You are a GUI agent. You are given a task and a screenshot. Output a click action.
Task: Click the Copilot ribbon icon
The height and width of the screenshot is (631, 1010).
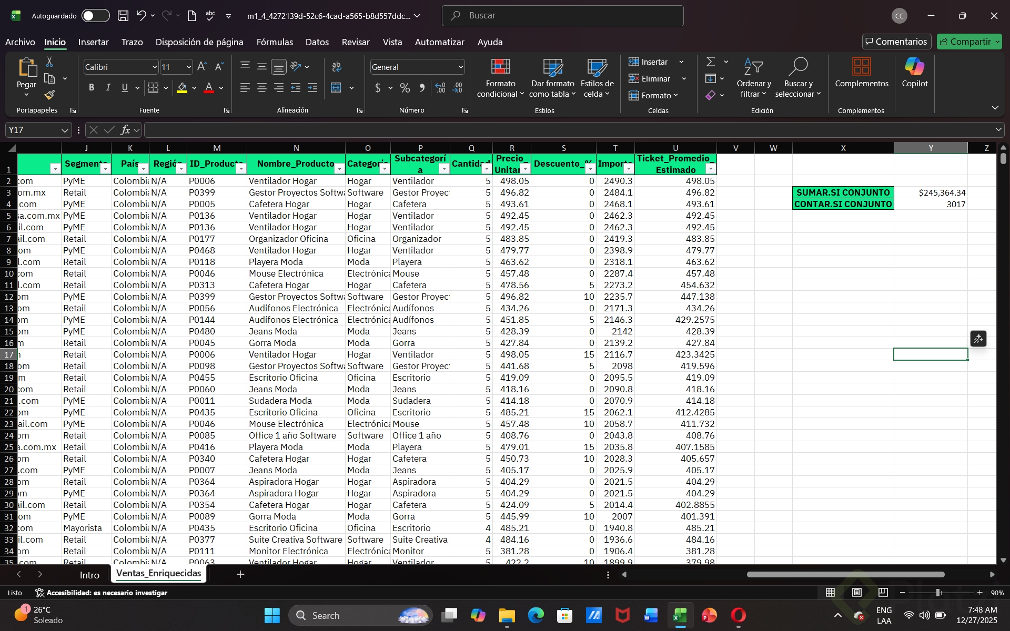914,73
